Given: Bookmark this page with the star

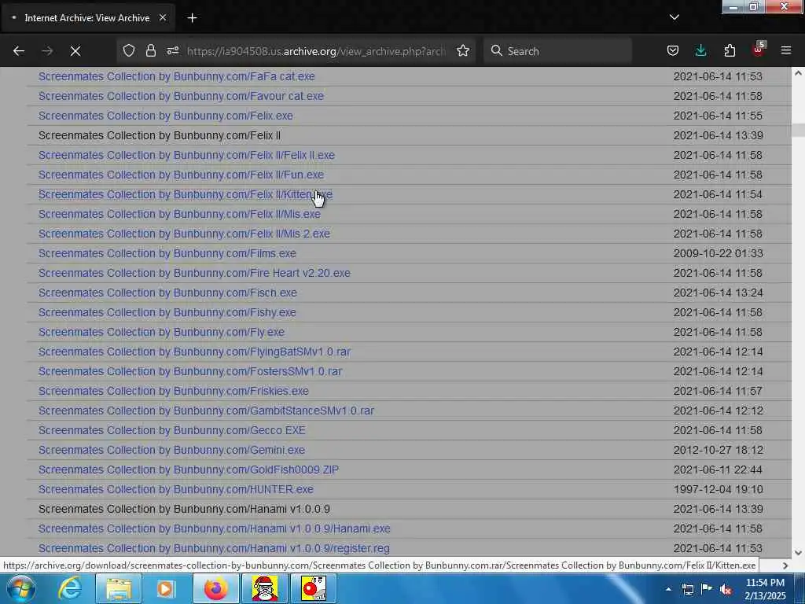Looking at the screenshot, I should [x=463, y=50].
